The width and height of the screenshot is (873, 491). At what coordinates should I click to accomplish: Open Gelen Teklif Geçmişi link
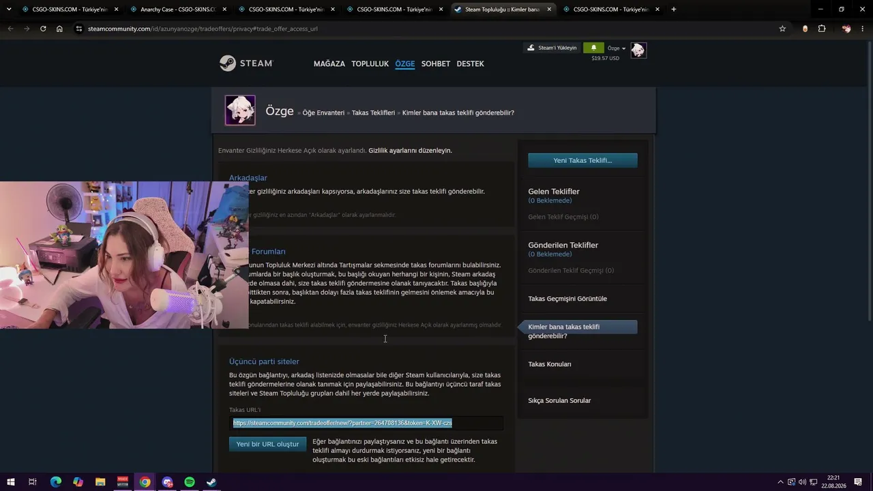pos(563,217)
